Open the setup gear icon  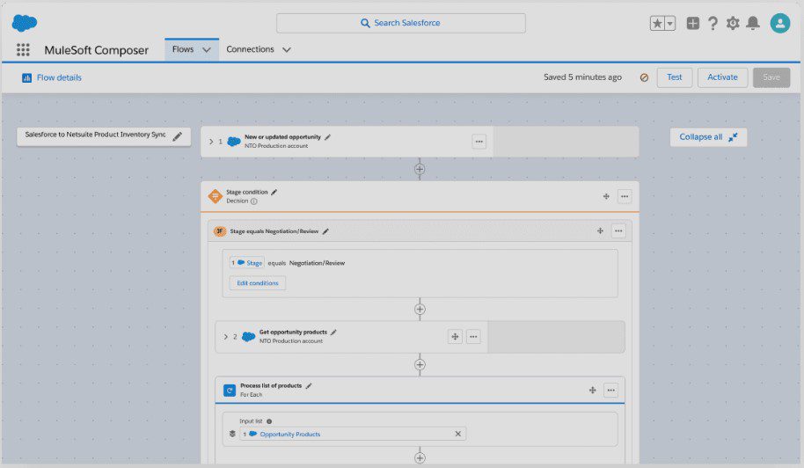(733, 23)
